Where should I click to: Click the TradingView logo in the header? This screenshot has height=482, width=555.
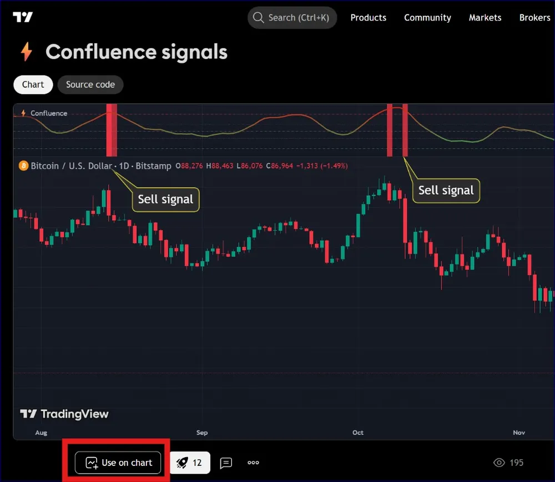point(23,17)
